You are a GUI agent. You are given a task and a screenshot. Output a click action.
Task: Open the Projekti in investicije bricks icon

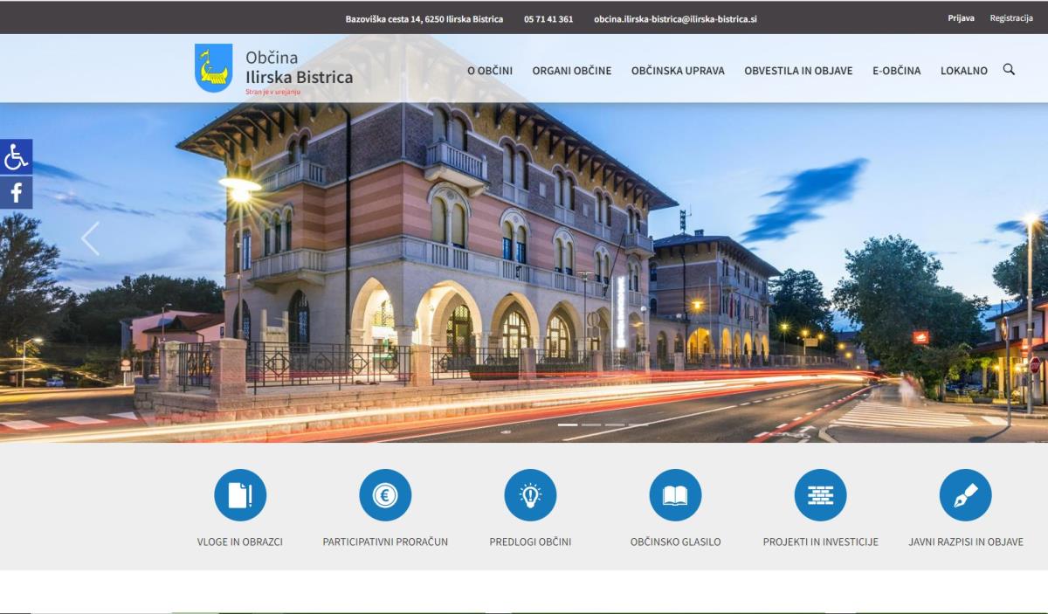coord(820,495)
